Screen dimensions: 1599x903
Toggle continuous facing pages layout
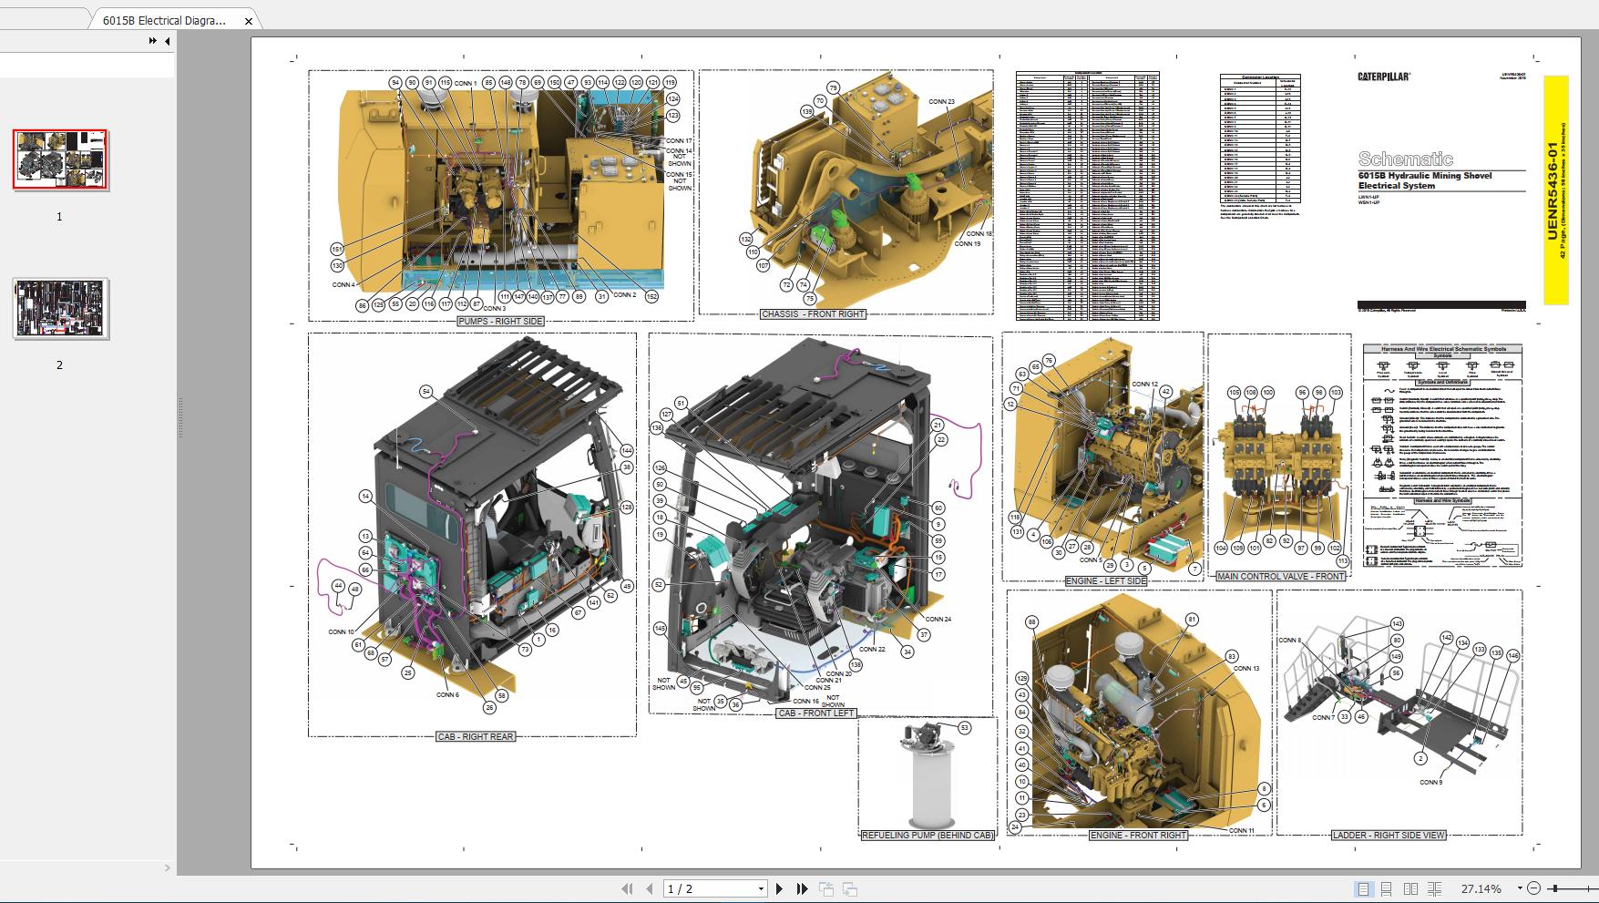[x=1434, y=888]
